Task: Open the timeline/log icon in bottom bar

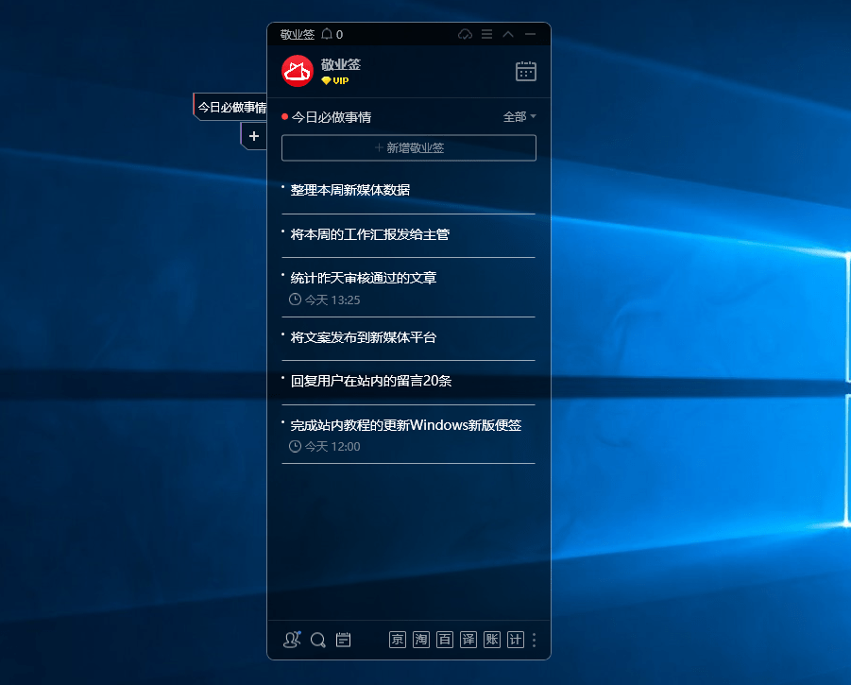Action: (x=343, y=640)
